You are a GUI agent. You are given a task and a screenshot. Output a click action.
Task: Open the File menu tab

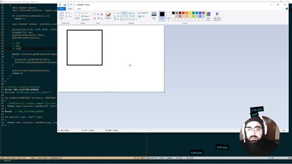62,9
